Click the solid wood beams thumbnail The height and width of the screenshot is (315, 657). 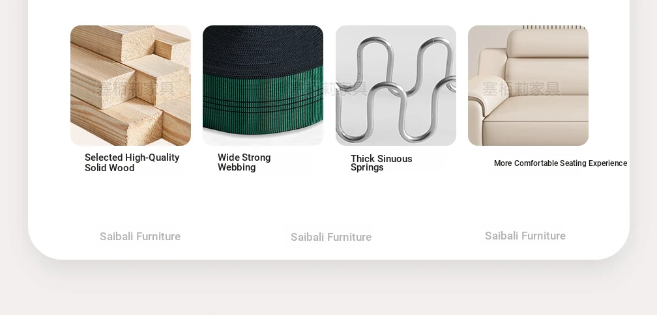click(131, 85)
